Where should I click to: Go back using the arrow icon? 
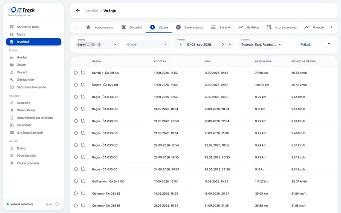tap(78, 11)
